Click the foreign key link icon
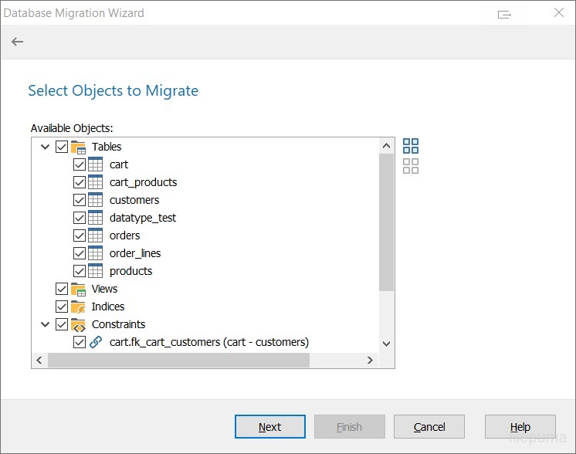Viewport: 576px width, 454px height. click(x=96, y=342)
